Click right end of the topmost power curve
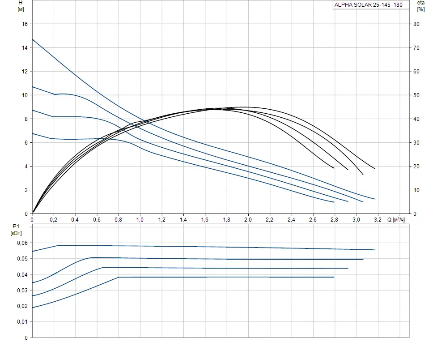Image resolution: width=433 pixels, height=342 pixels. 374,250
